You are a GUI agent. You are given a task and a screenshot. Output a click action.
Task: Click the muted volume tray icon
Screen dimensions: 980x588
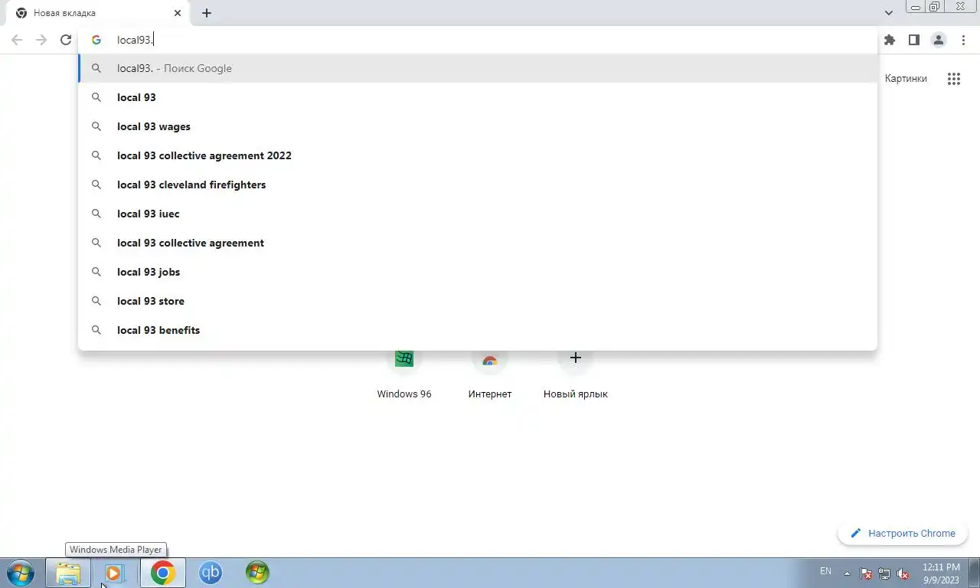click(903, 573)
